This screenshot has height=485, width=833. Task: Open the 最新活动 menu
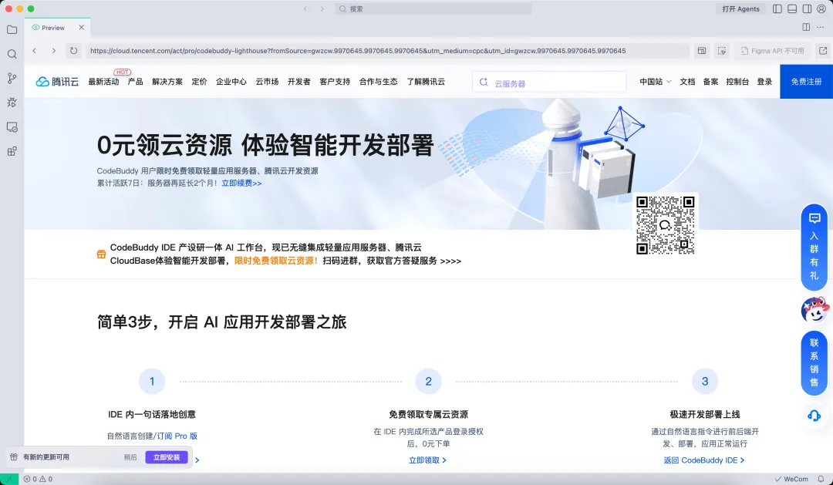tap(103, 82)
